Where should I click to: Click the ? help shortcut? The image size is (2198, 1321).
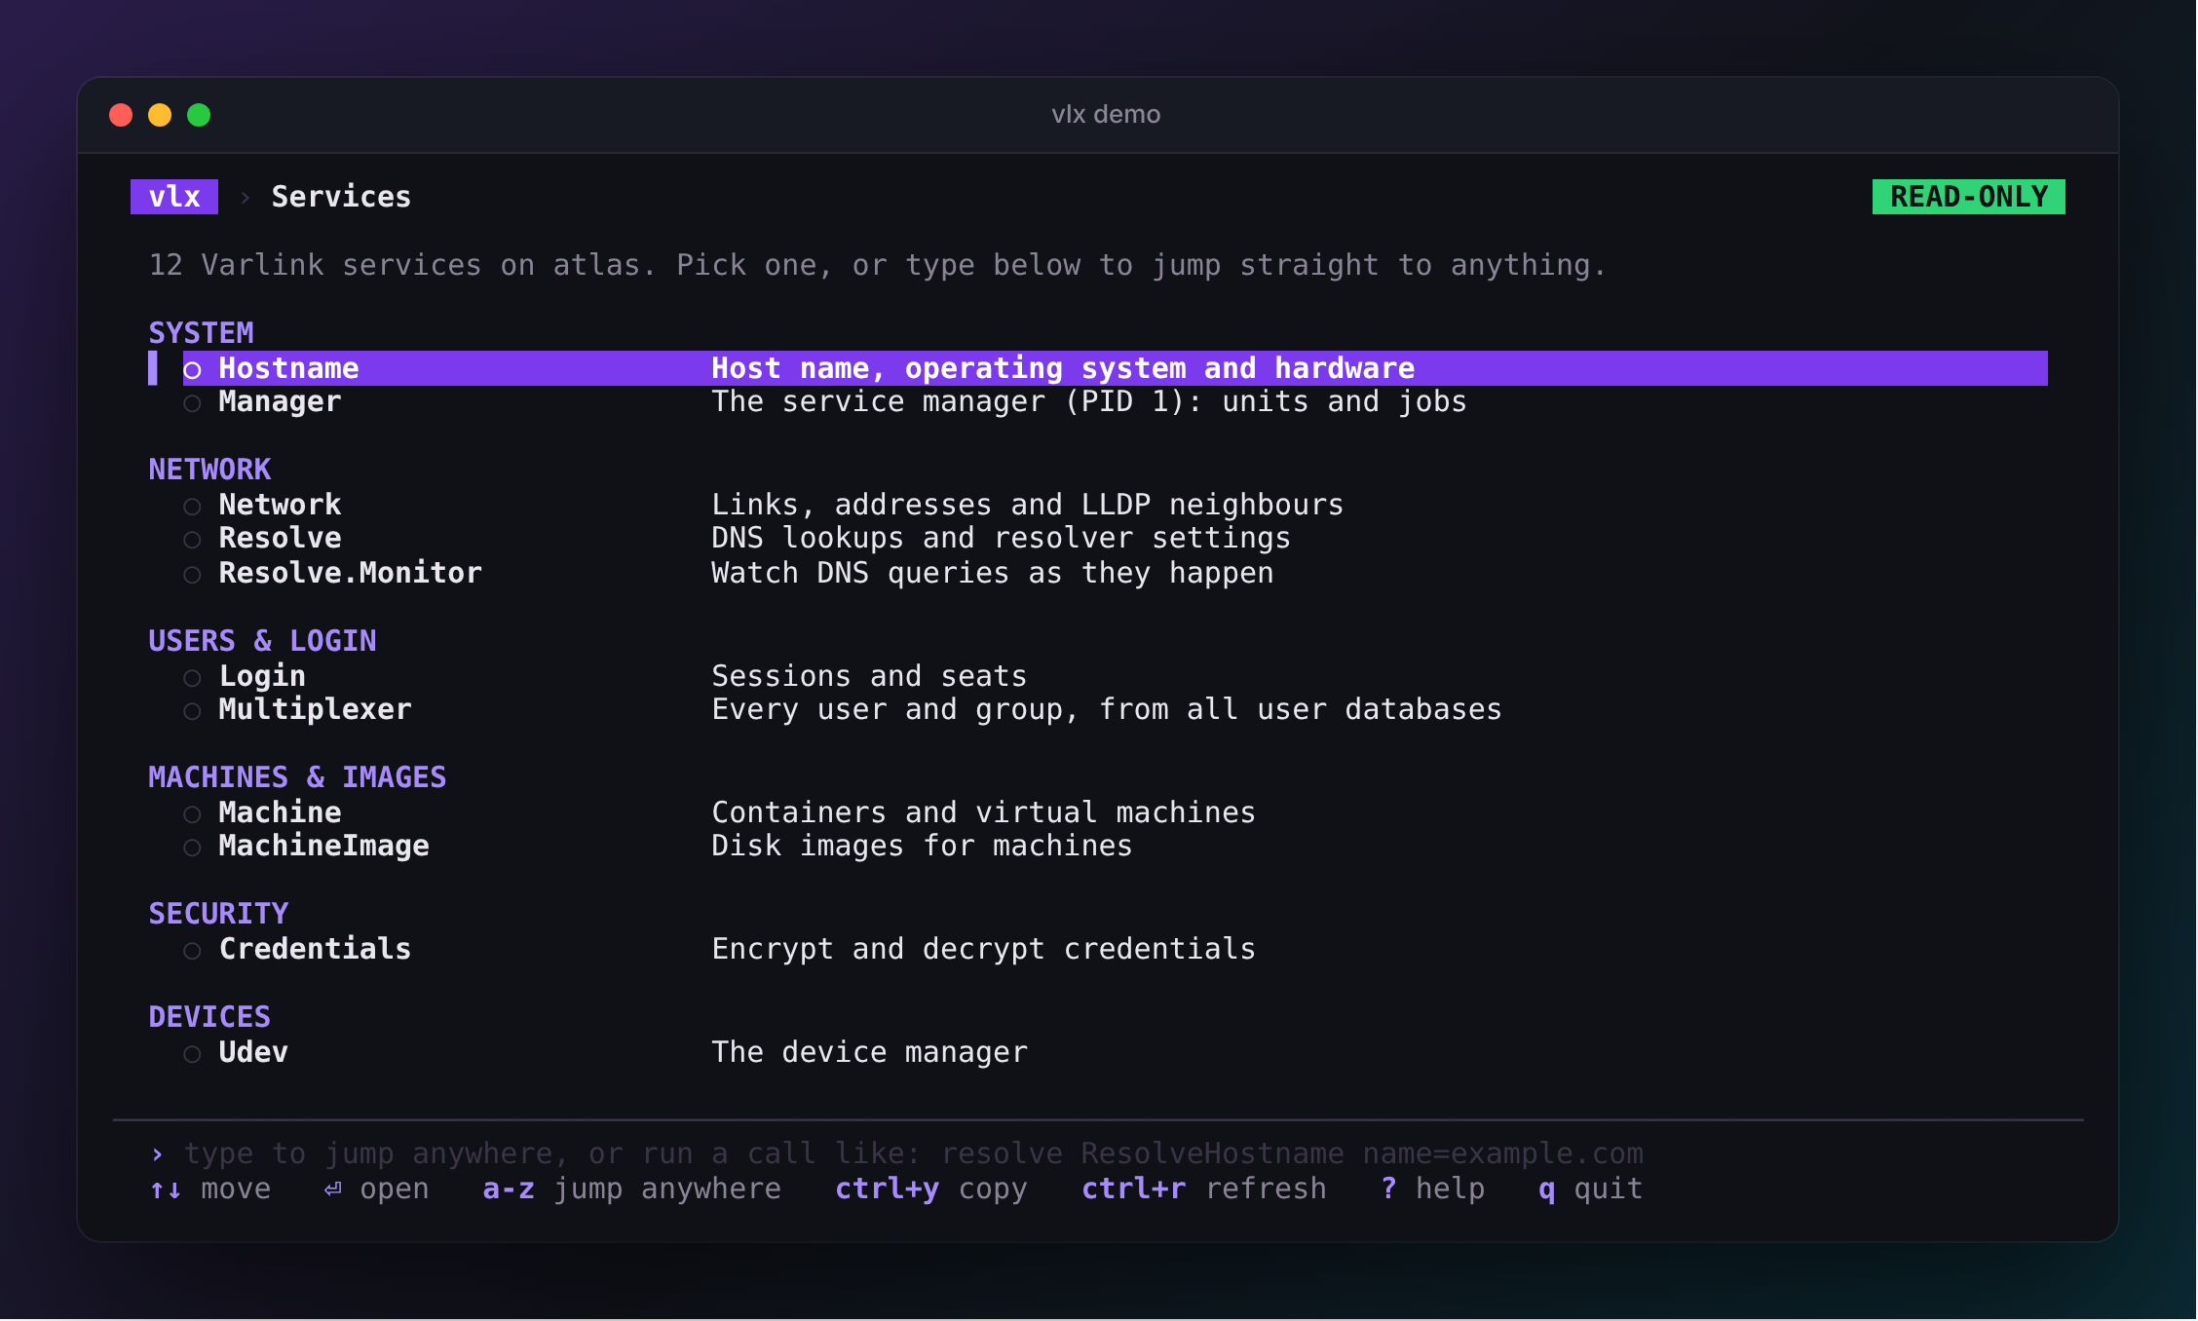[1432, 1189]
